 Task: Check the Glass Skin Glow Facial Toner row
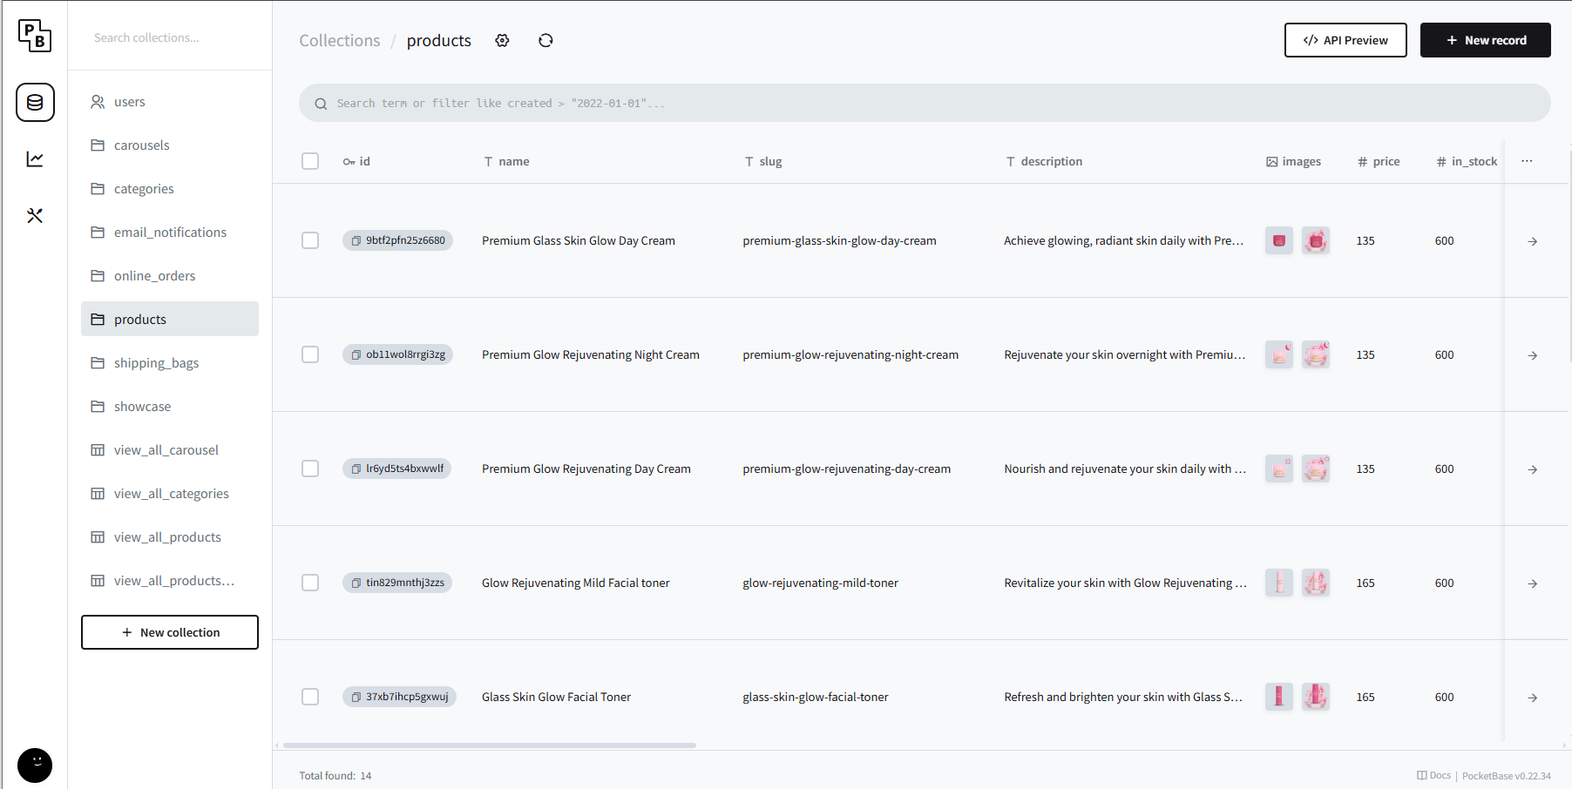click(x=310, y=697)
